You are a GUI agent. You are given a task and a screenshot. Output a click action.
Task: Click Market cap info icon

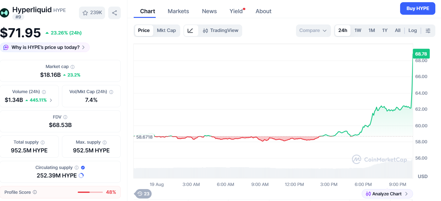(x=72, y=67)
